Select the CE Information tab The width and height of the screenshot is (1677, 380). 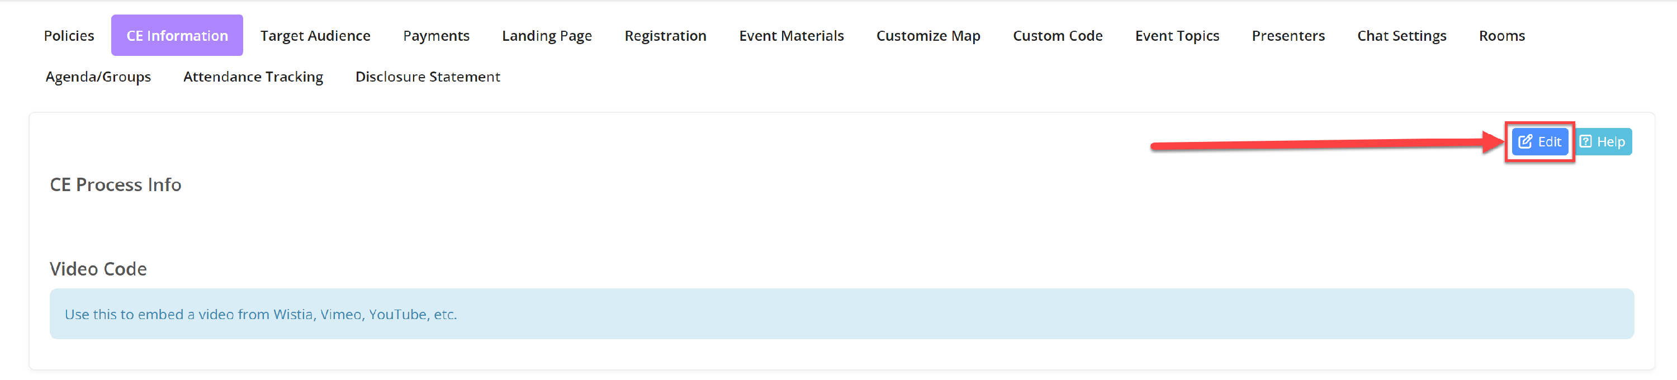(177, 36)
